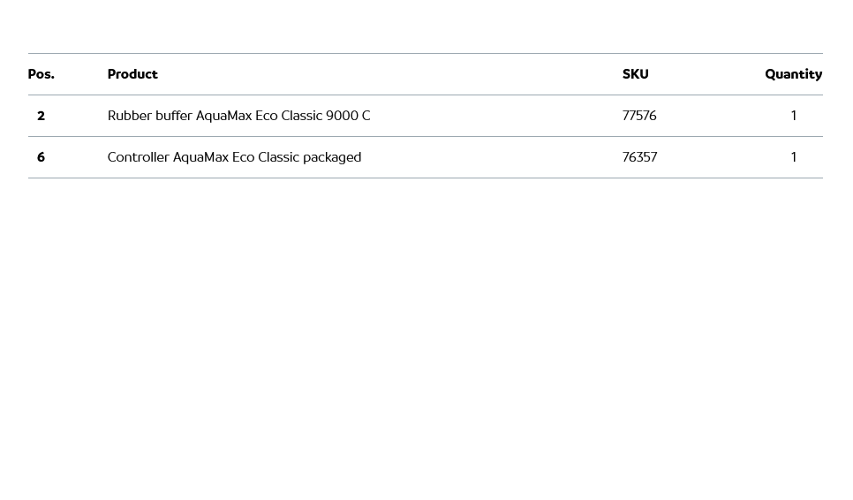Viewport: 853px width, 500px height.
Task: Click "Eco" in the Controller row
Action: point(243,157)
